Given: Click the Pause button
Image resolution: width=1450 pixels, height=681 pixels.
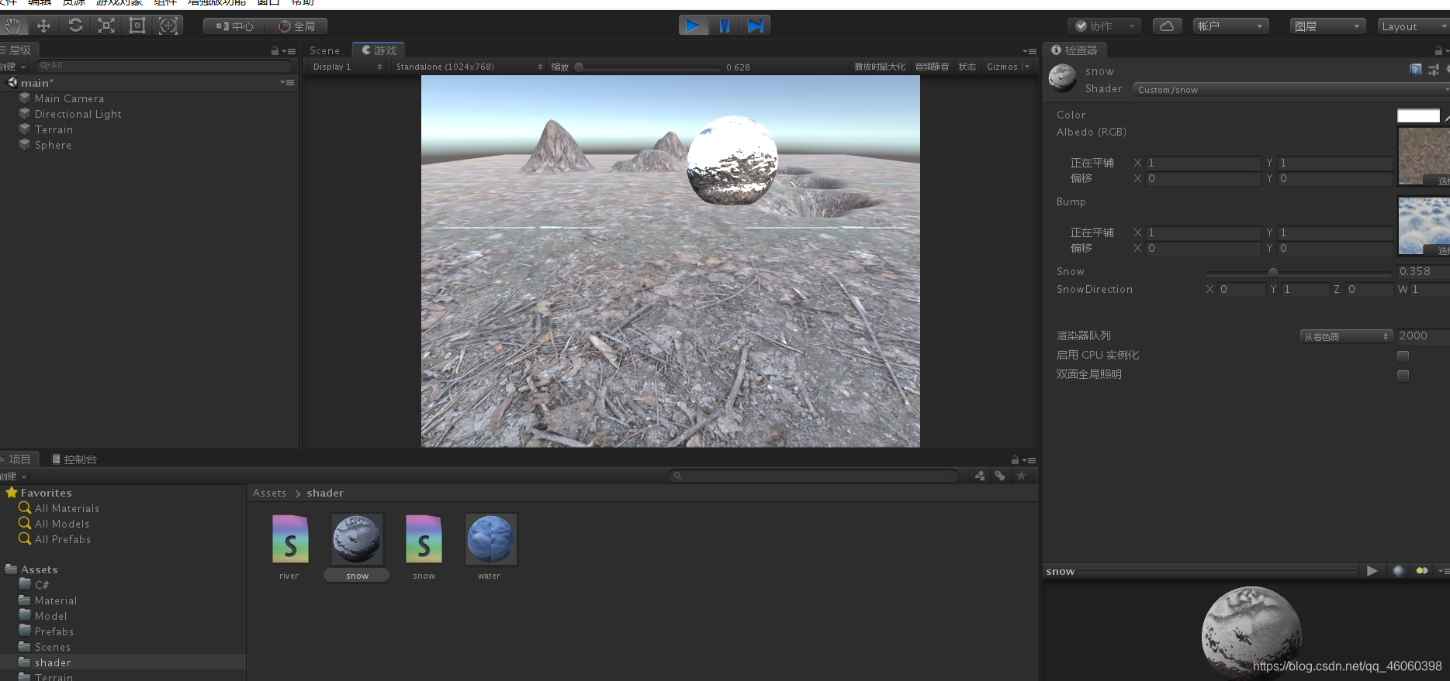Looking at the screenshot, I should click(x=725, y=26).
